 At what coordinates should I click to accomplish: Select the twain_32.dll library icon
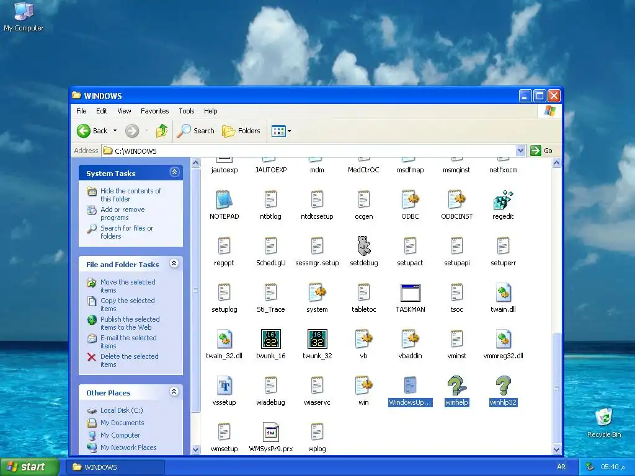point(224,339)
